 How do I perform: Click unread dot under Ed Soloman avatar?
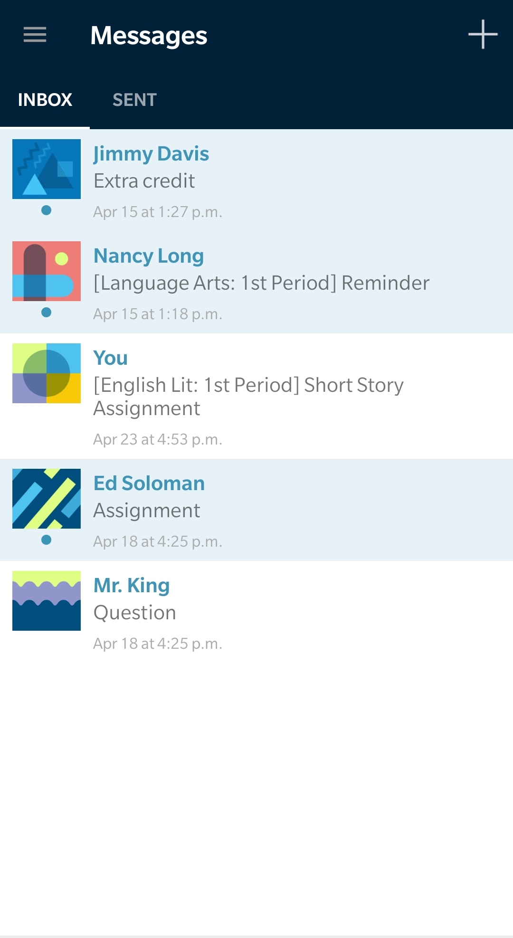(x=46, y=540)
